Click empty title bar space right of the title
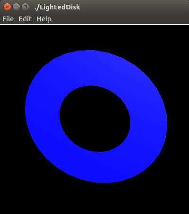The width and height of the screenshot is (189, 214). [134, 7]
